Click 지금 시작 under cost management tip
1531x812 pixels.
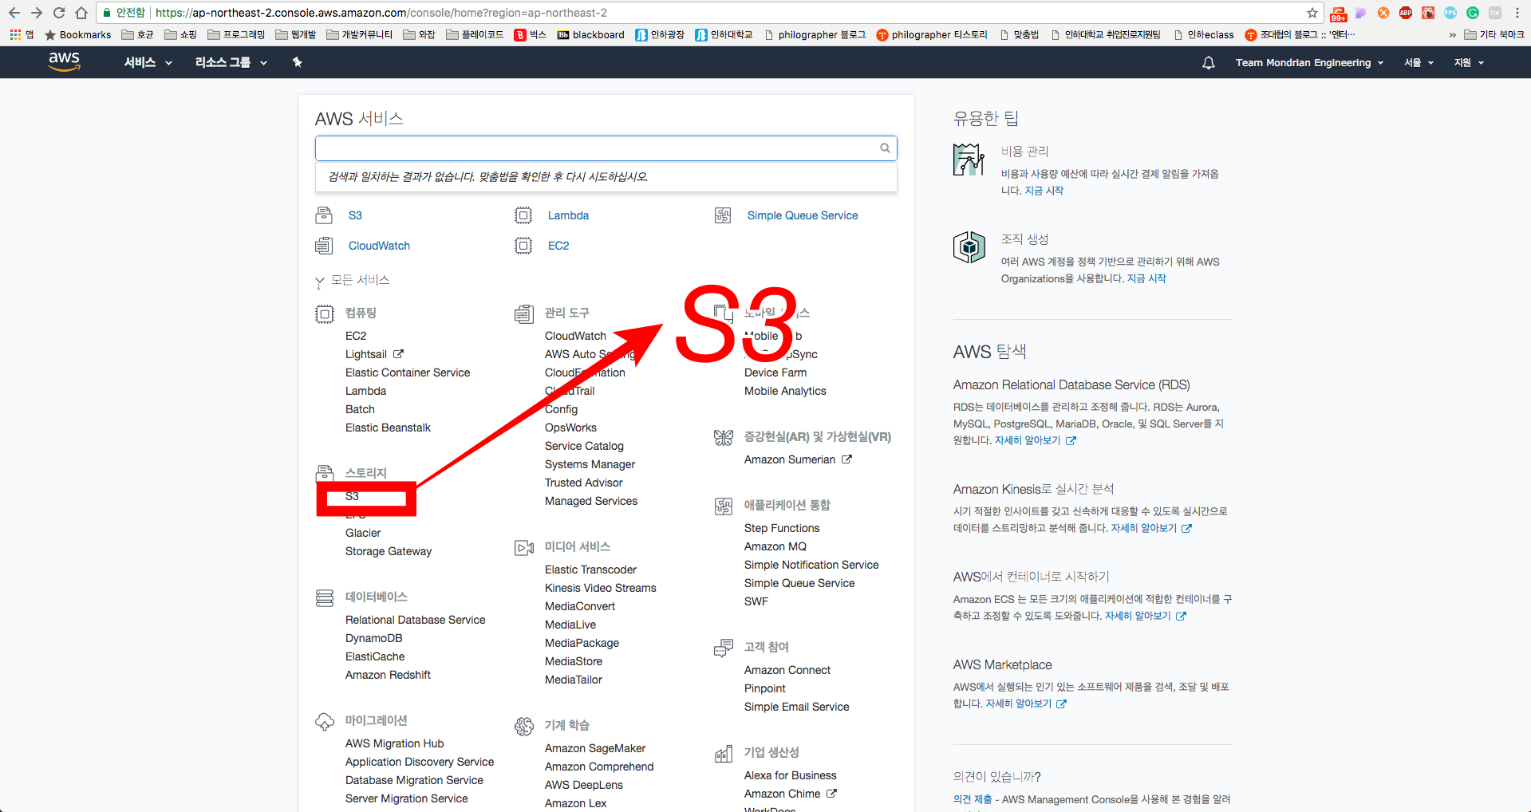[x=1044, y=191]
